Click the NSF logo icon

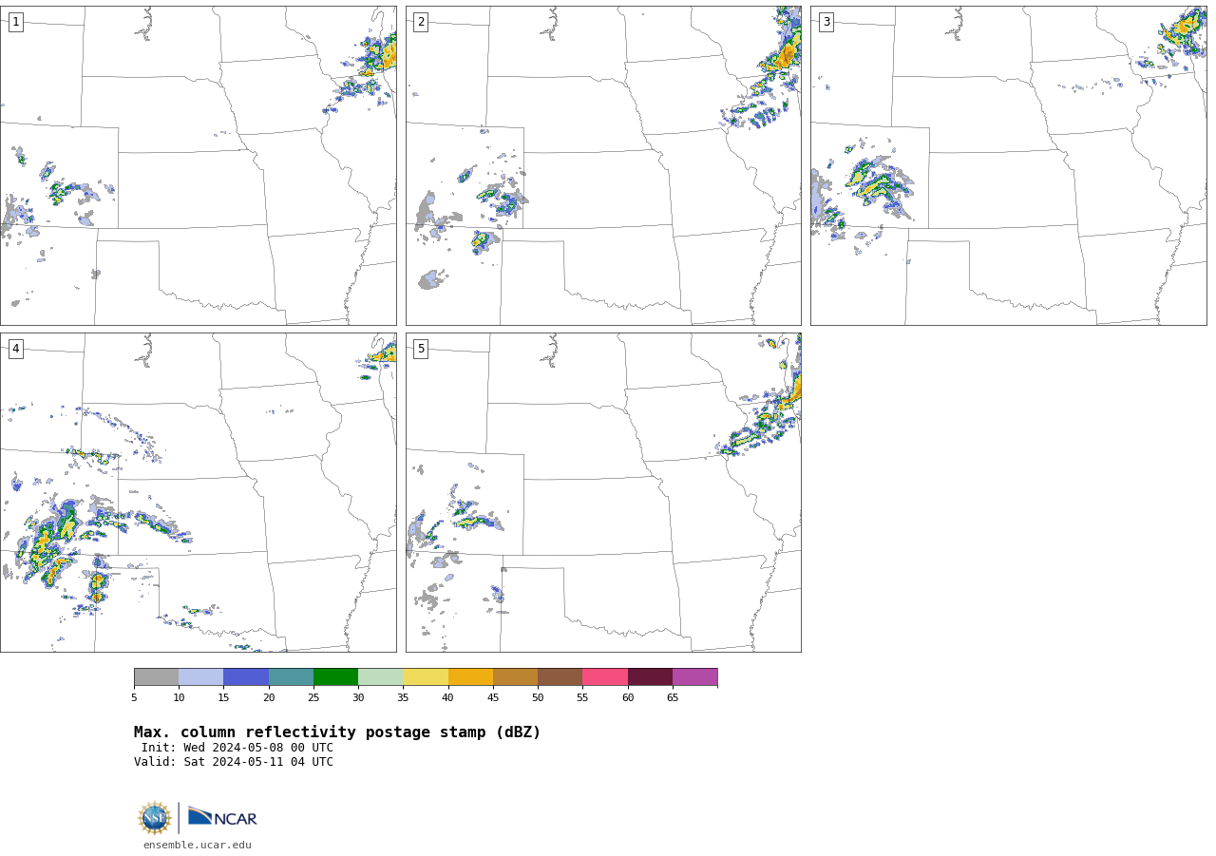pyautogui.click(x=155, y=818)
